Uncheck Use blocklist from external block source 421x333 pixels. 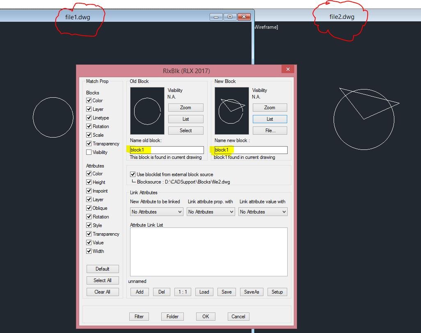click(133, 175)
